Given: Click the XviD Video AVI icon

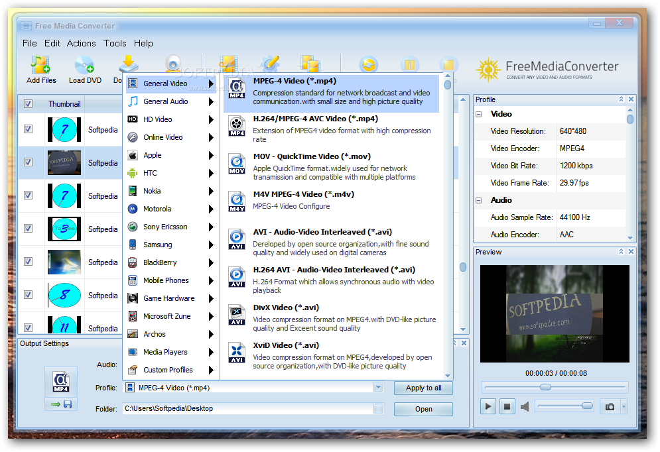Looking at the screenshot, I should tap(237, 353).
